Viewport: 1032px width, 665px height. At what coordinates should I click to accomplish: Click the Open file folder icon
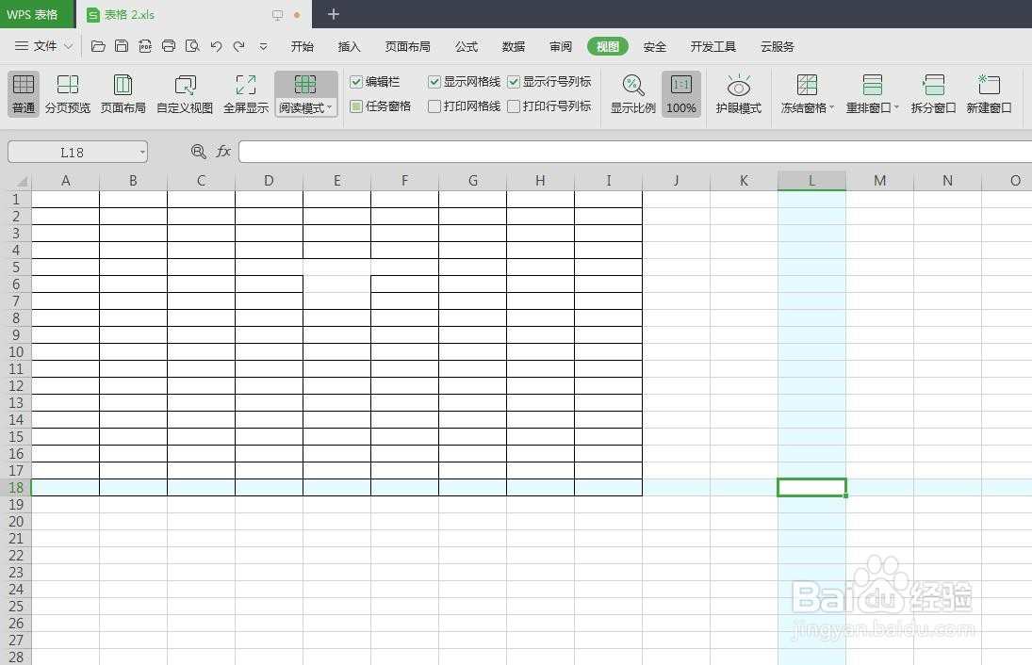click(x=98, y=46)
